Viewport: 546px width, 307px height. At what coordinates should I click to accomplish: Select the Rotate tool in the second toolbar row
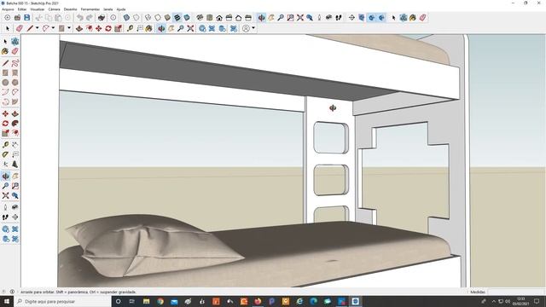108,28
